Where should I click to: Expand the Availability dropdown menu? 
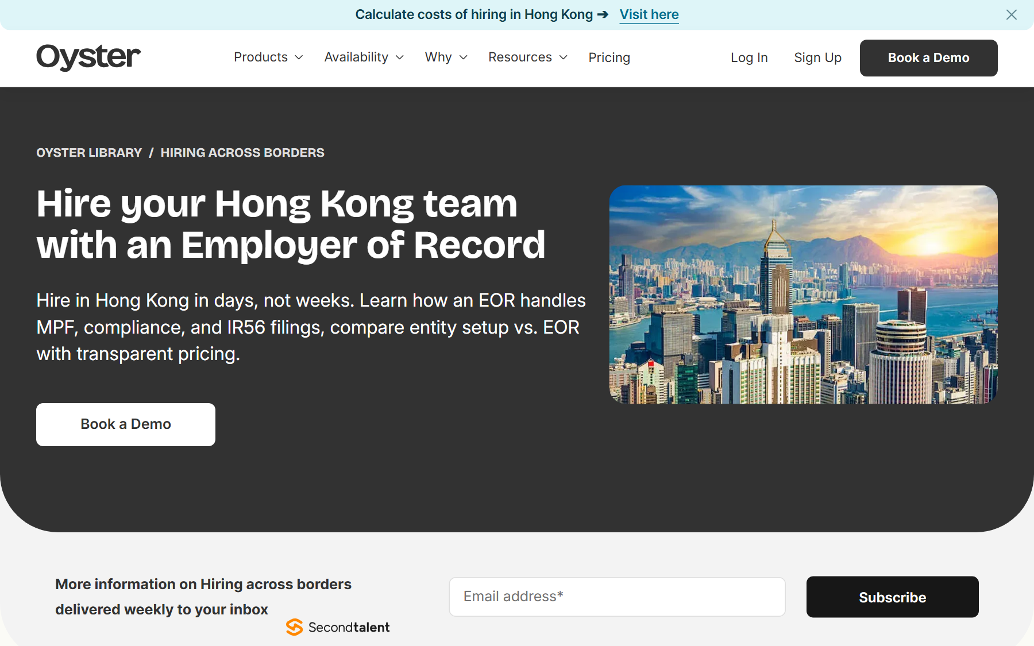coord(364,57)
